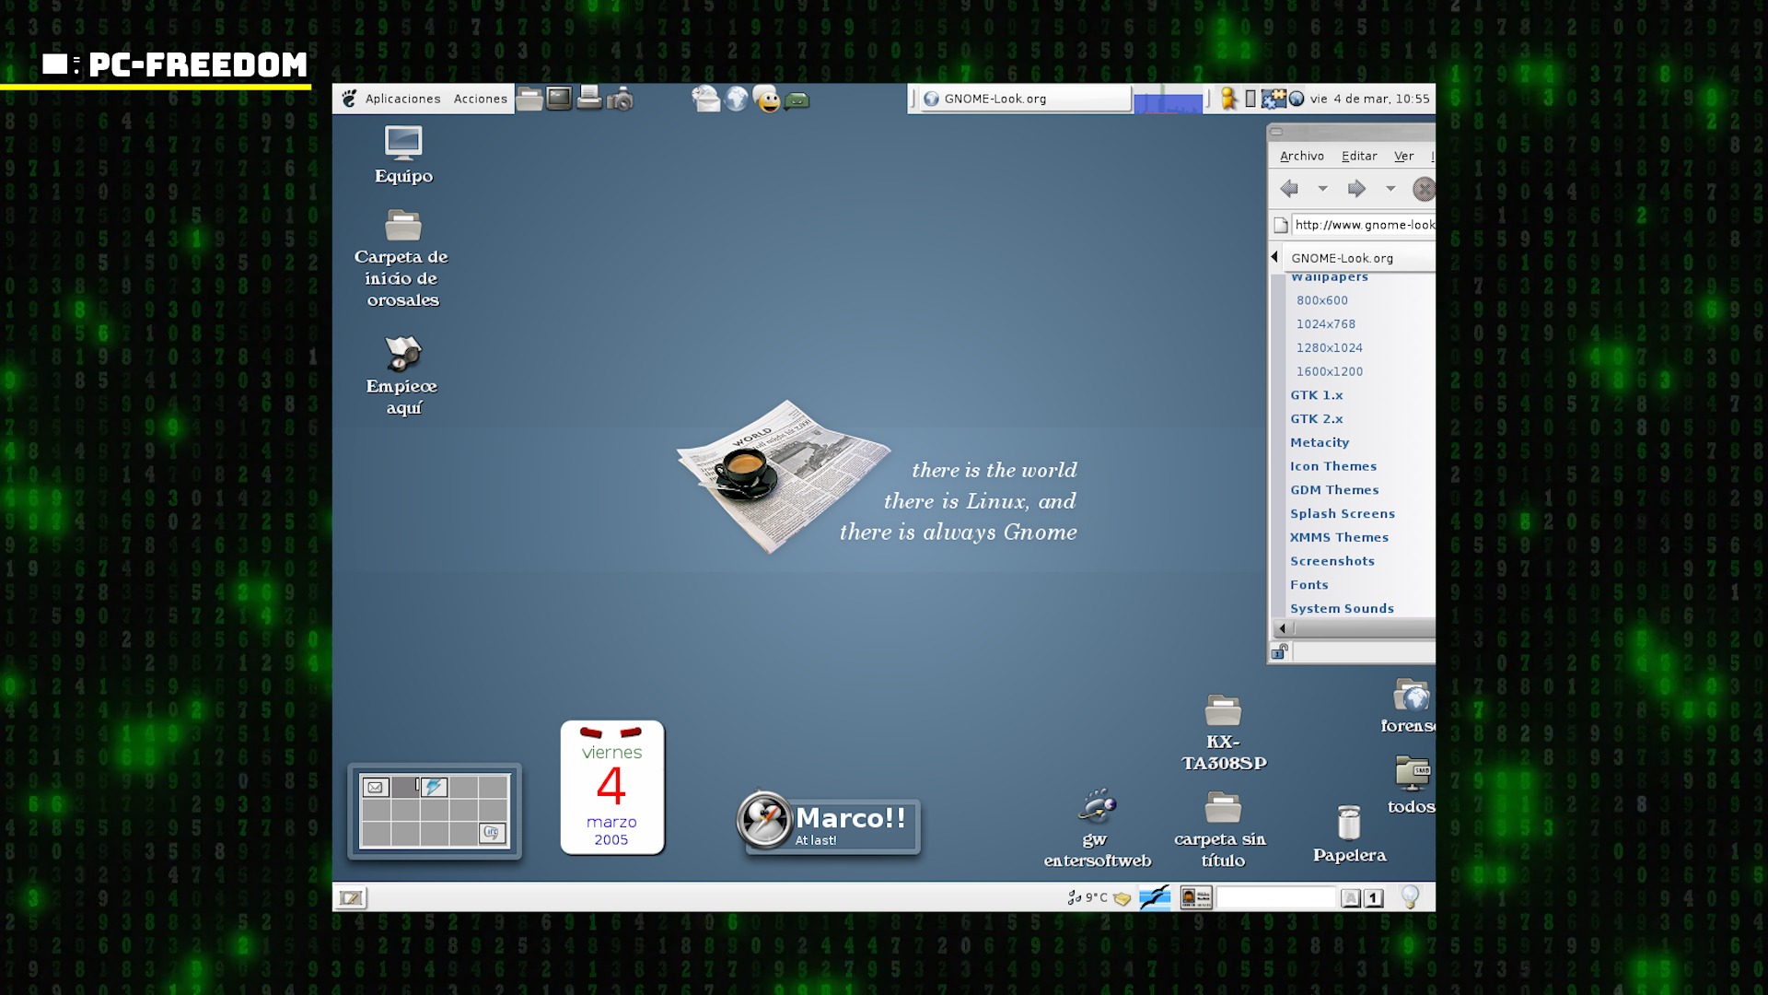
Task: Click the OpenOffice quickstarter seagull icon
Action: (1155, 897)
